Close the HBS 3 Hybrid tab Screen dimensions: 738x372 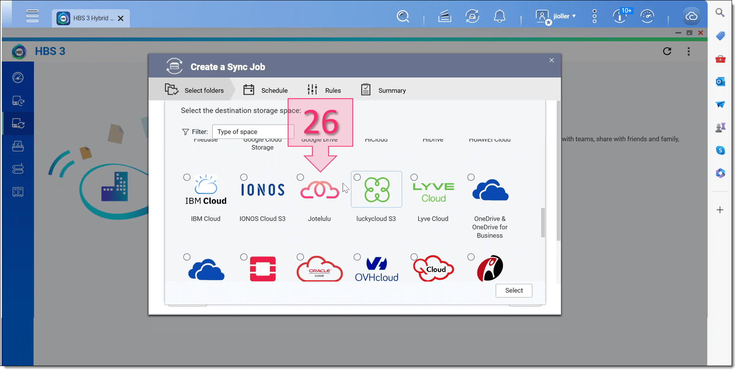click(x=121, y=18)
